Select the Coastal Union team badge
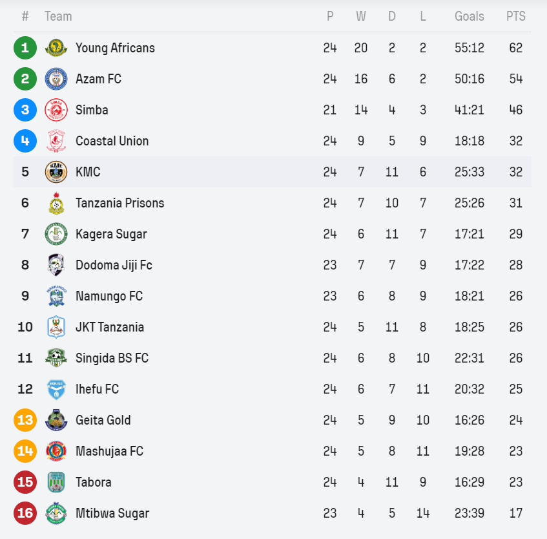 56,141
